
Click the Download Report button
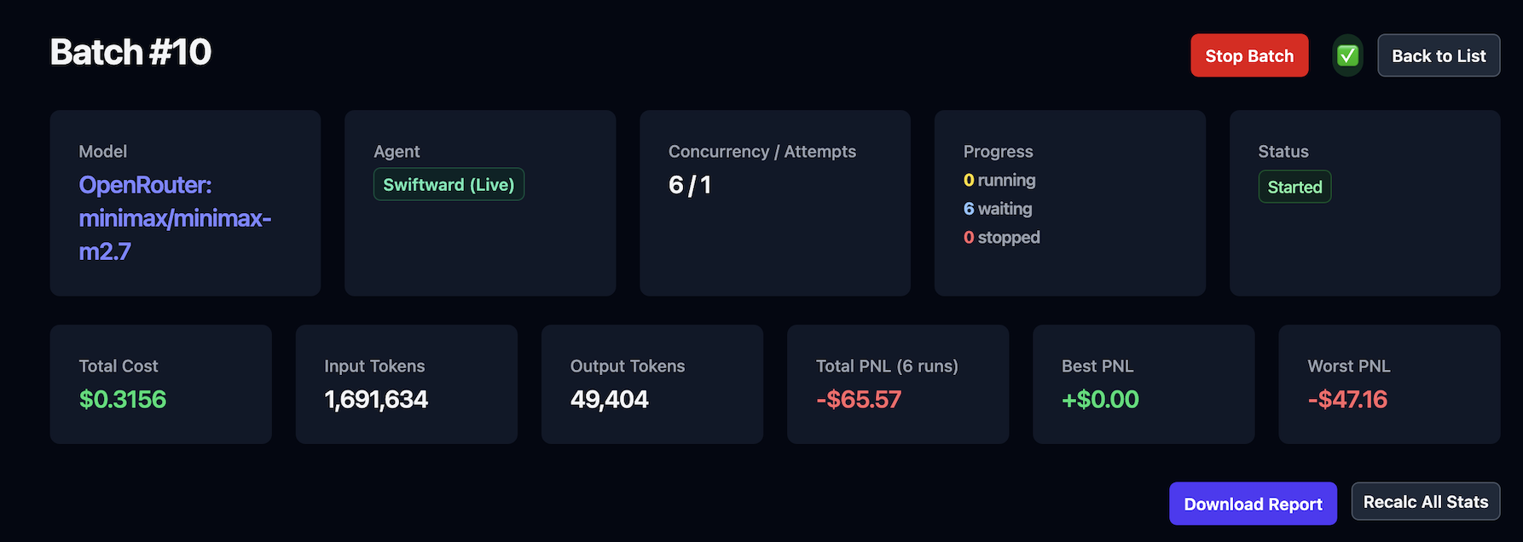1253,504
